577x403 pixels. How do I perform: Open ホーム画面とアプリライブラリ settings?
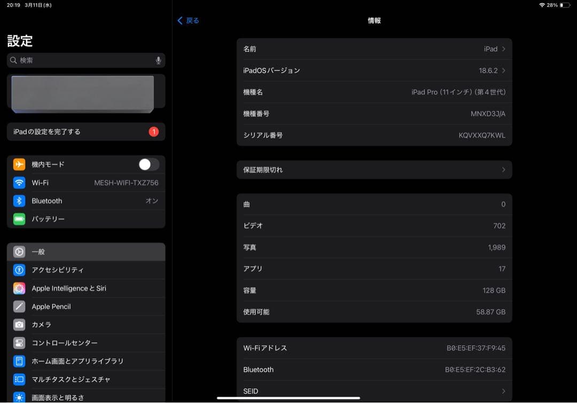(85, 361)
